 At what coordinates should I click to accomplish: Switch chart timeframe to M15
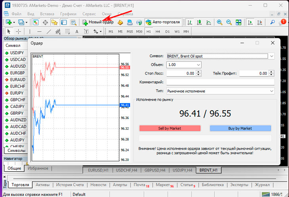coord(130,31)
